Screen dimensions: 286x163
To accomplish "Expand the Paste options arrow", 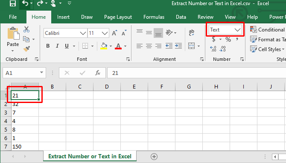I will click(12, 51).
